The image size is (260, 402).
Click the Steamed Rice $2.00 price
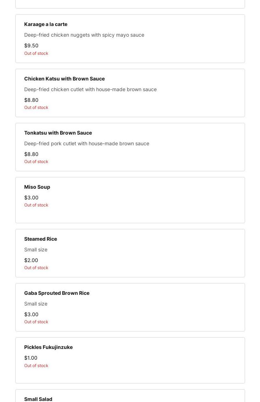coord(31,260)
